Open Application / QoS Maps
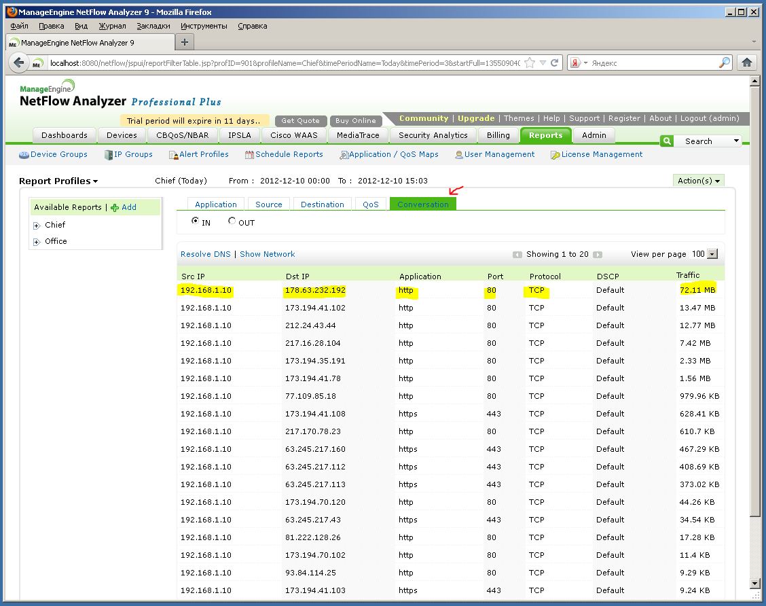 (x=389, y=154)
